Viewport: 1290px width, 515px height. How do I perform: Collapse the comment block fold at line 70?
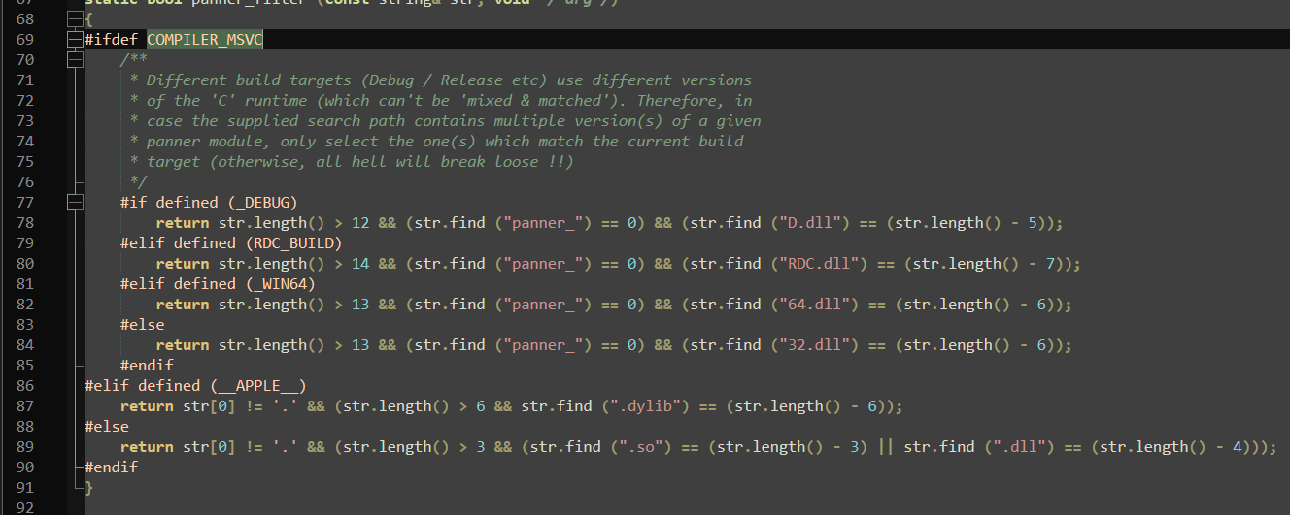[x=75, y=60]
